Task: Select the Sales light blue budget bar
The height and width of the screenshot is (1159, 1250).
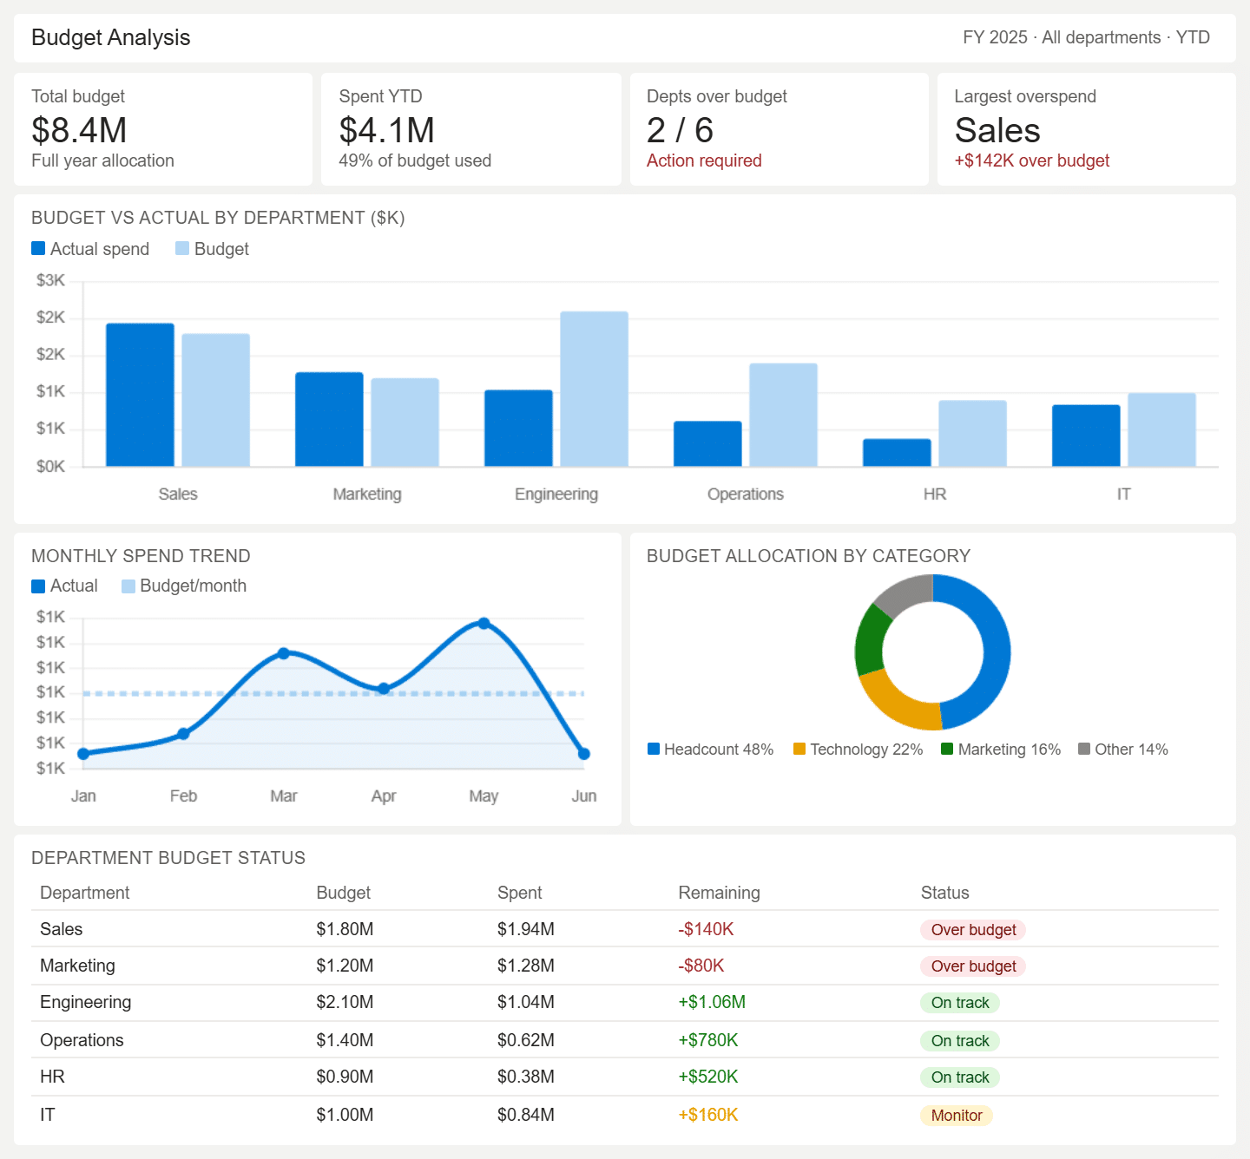Action: pos(215,400)
